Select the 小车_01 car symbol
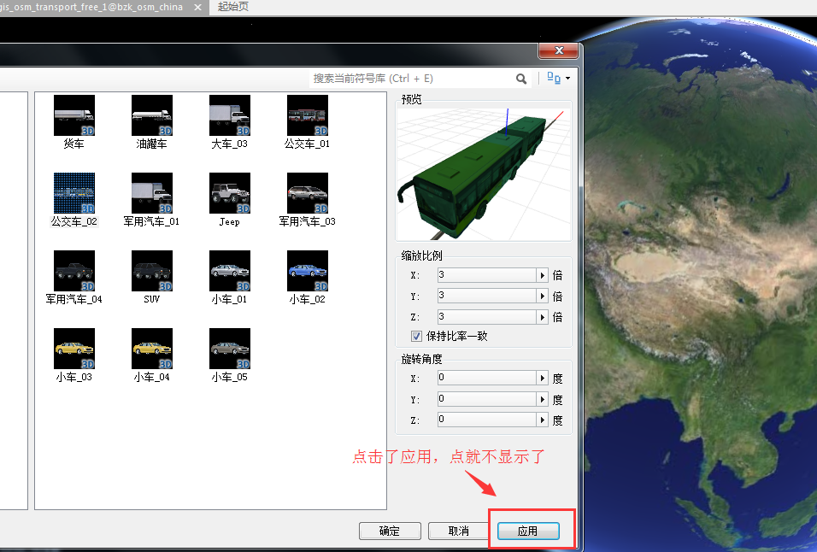 [230, 271]
